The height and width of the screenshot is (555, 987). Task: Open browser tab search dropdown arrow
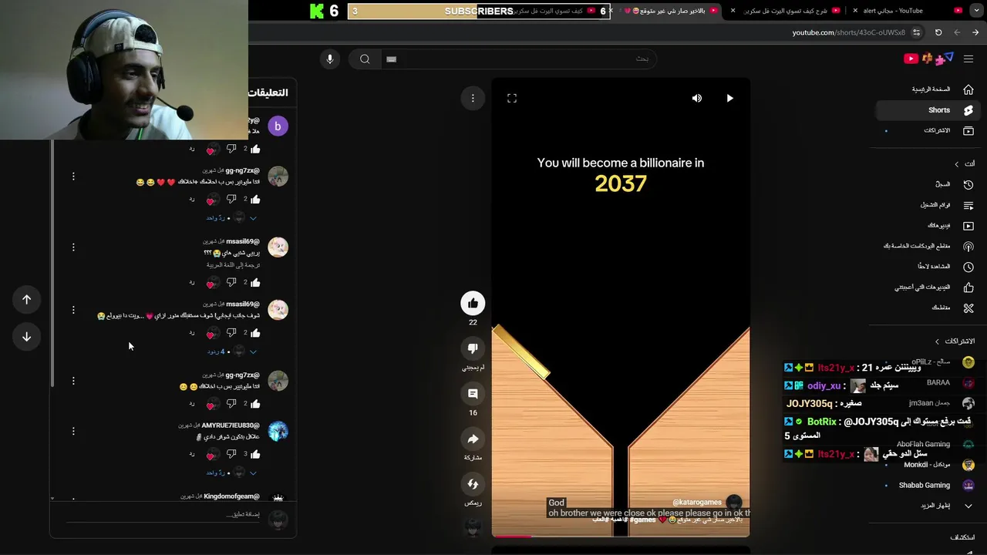click(x=975, y=11)
